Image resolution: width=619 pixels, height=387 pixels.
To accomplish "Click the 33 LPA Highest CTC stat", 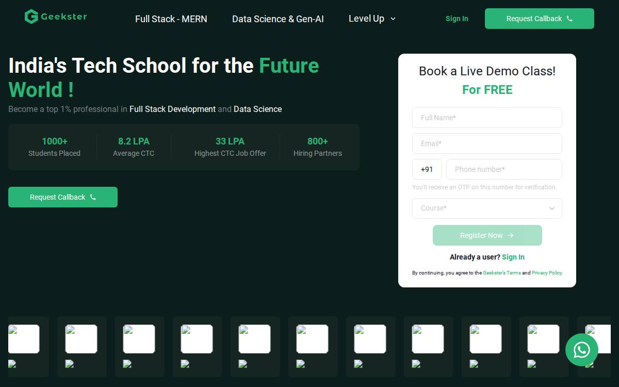I will [x=230, y=147].
